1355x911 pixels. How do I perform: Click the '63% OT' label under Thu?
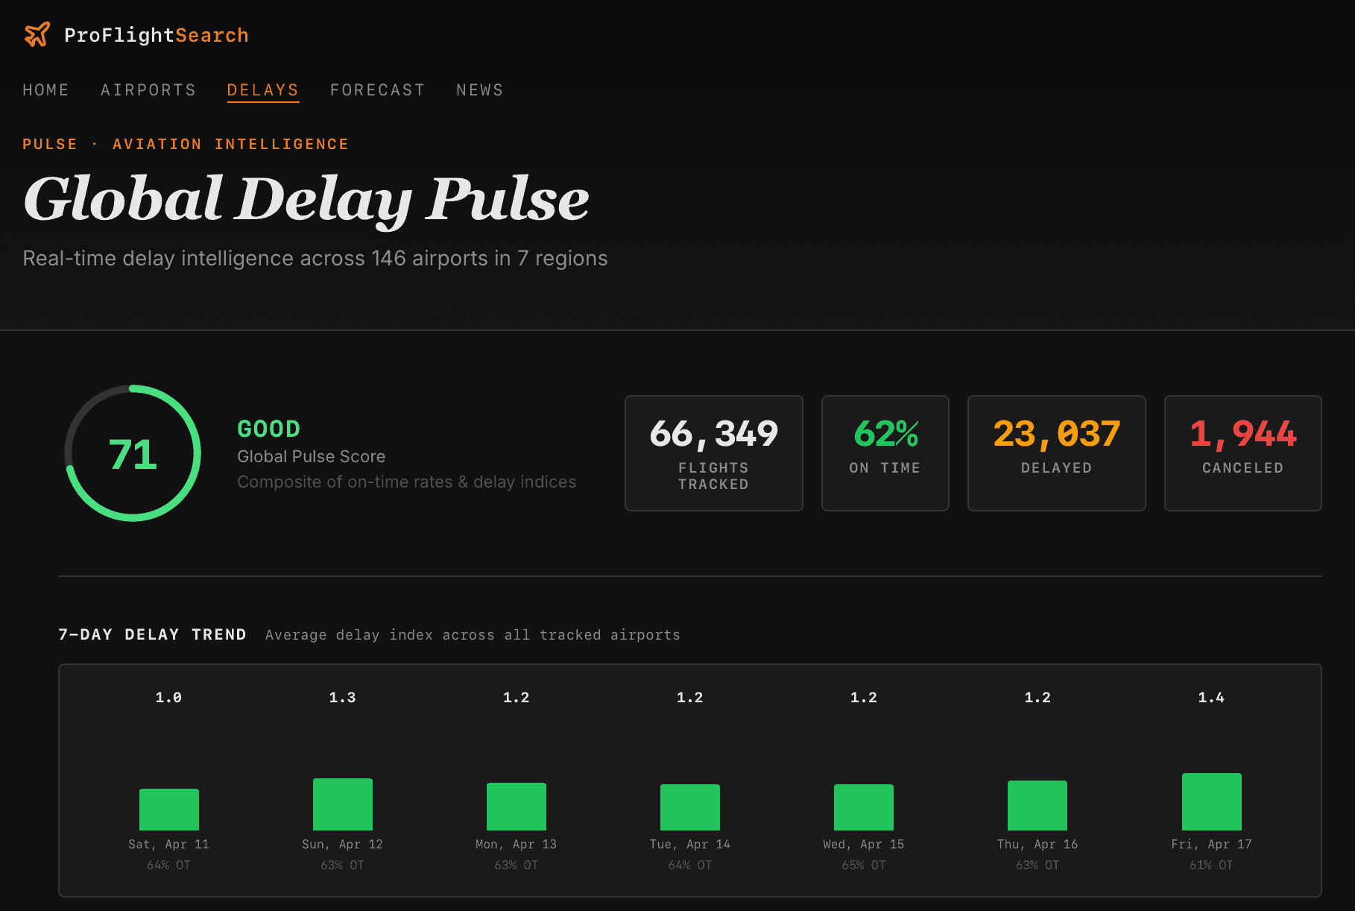pyautogui.click(x=1037, y=866)
